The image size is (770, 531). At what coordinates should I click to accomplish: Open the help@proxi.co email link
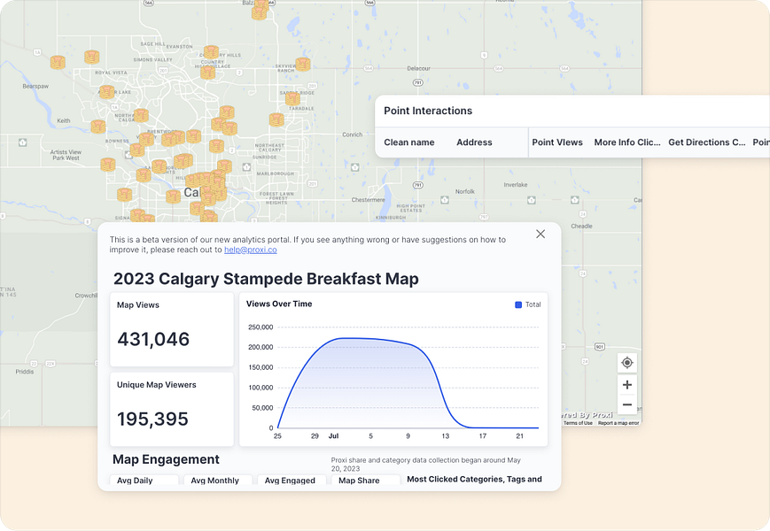(251, 250)
